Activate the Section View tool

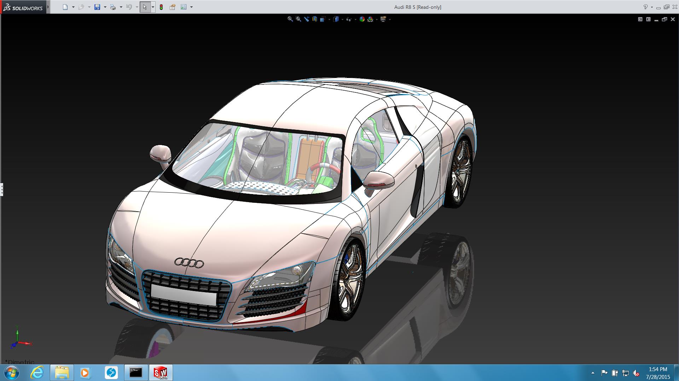(314, 19)
